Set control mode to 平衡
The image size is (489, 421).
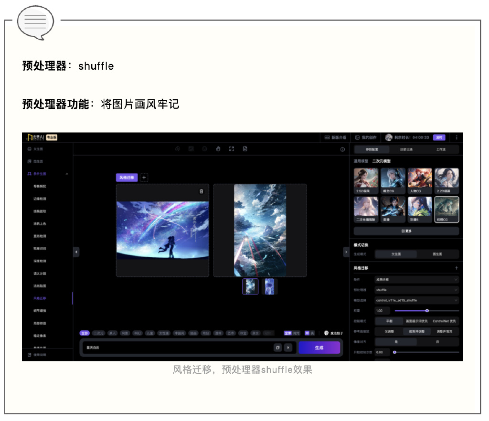pyautogui.click(x=389, y=321)
